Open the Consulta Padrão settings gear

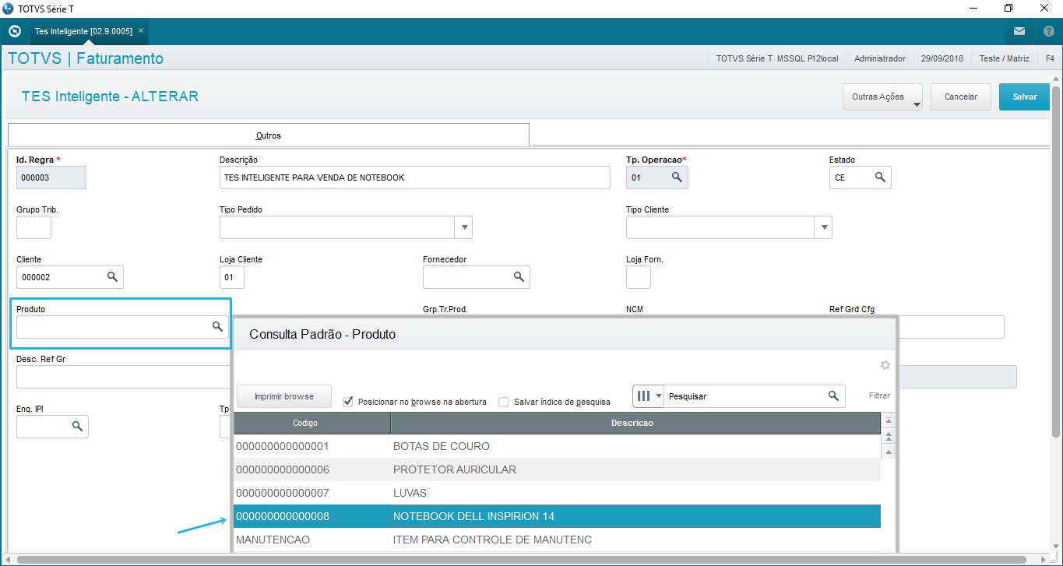click(885, 365)
